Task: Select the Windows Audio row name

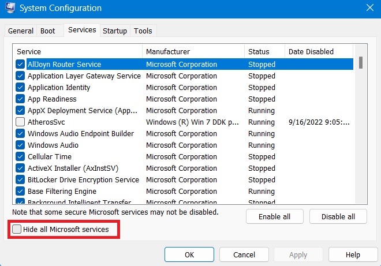Action: pyautogui.click(x=53, y=145)
